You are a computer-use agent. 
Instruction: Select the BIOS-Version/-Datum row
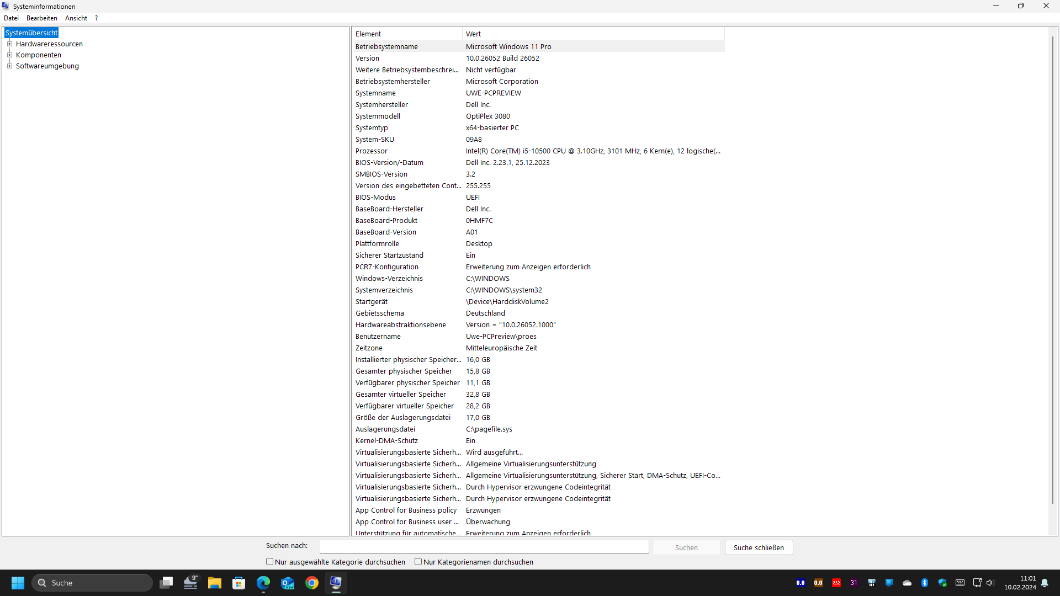538,163
